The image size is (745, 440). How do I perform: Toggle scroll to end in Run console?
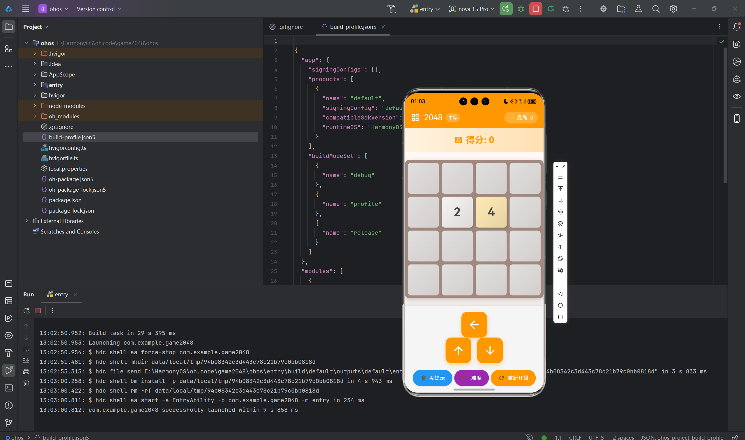coord(26,360)
